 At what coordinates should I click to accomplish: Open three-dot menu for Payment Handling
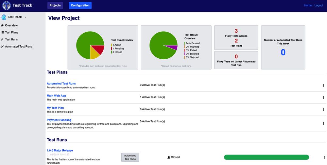(323, 124)
